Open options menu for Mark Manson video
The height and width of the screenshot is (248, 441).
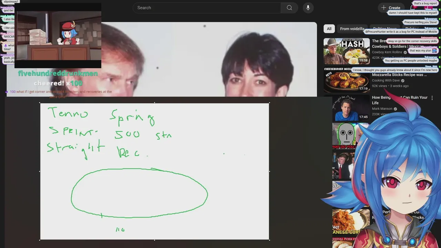pyautogui.click(x=432, y=98)
